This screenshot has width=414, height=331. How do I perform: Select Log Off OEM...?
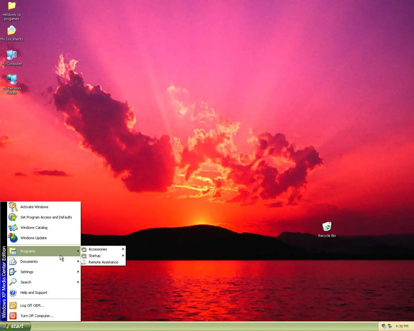(x=44, y=305)
